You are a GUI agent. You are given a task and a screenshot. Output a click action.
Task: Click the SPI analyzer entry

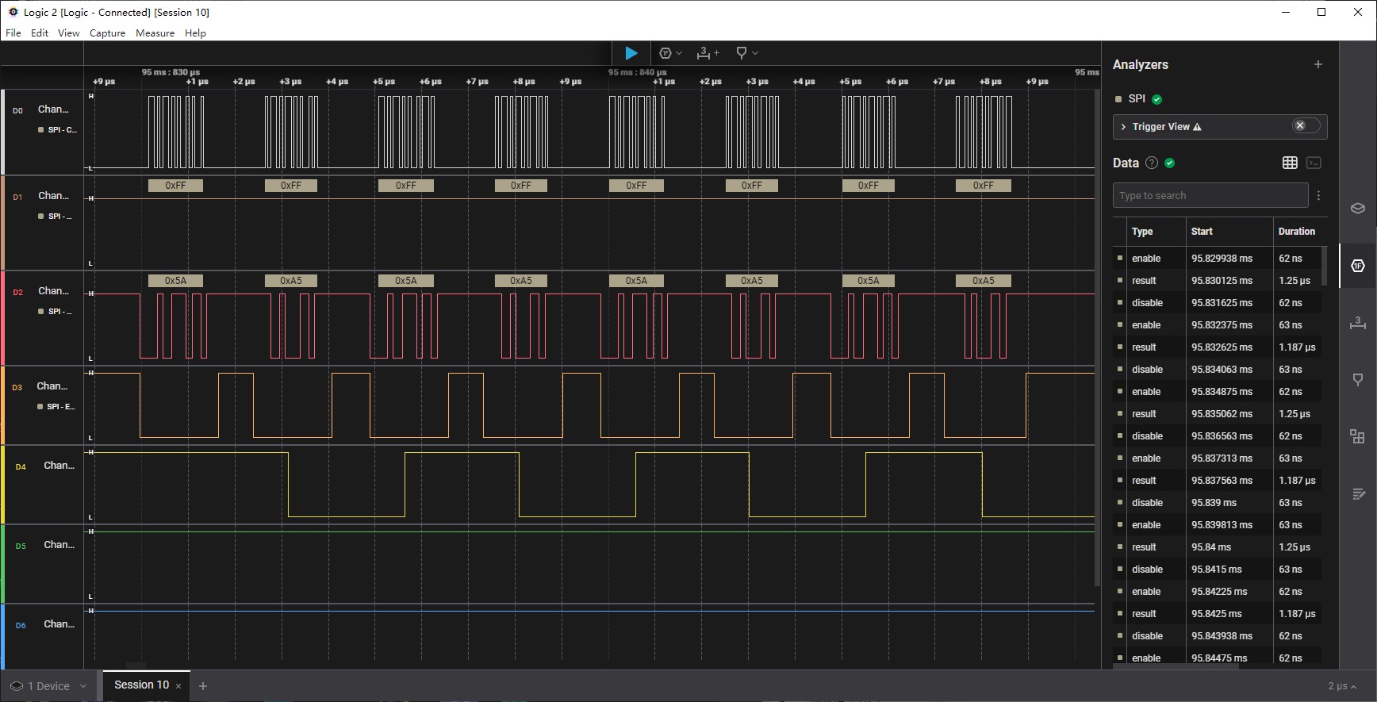(1137, 98)
